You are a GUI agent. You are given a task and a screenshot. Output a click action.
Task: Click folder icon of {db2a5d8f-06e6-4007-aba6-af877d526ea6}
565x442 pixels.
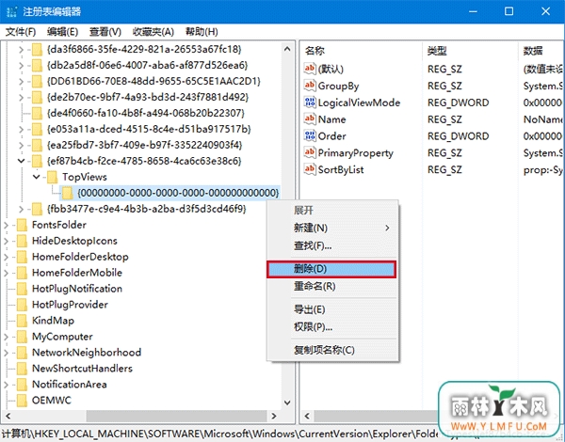click(x=37, y=66)
